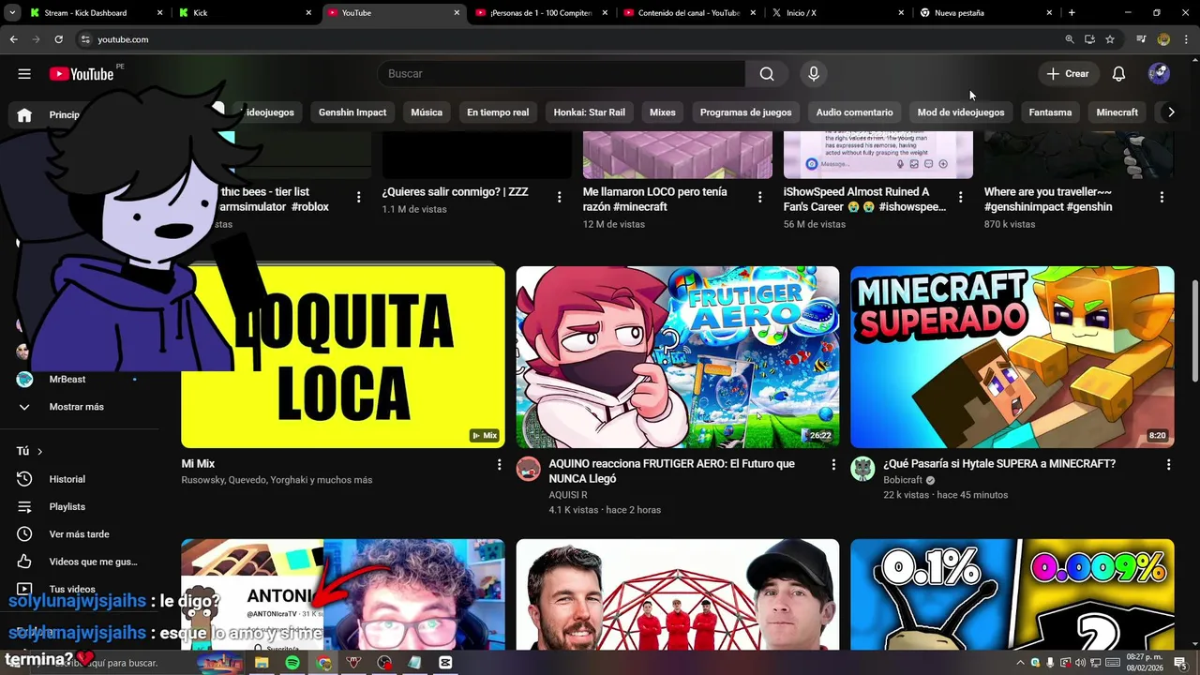Reload the page
This screenshot has width=1200, height=675.
click(x=58, y=39)
